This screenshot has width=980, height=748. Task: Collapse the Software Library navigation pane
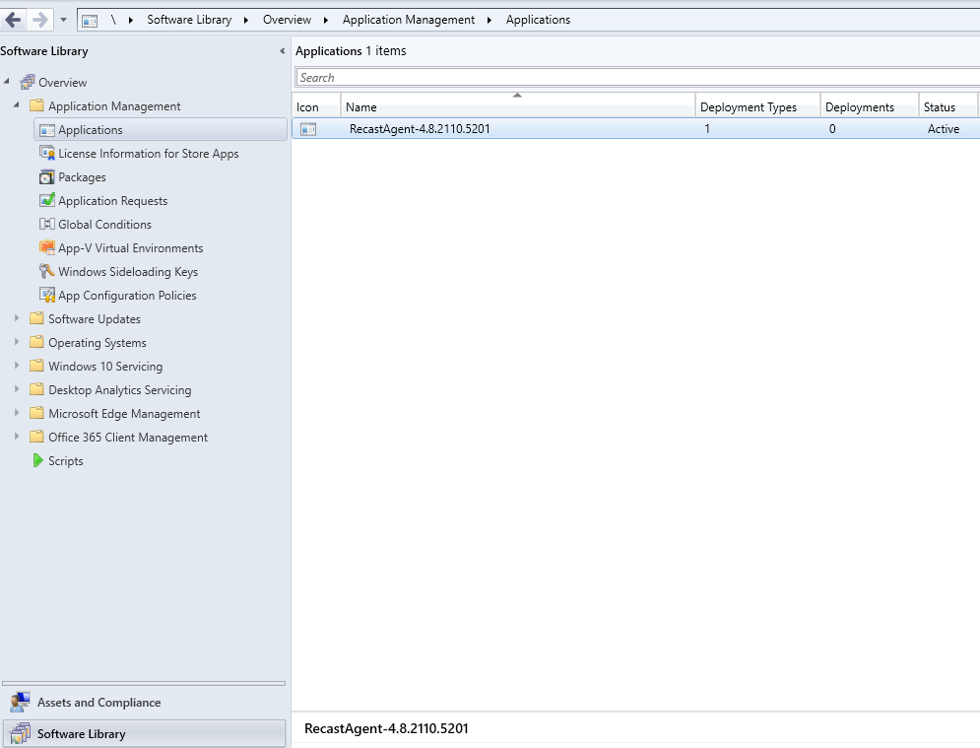282,51
